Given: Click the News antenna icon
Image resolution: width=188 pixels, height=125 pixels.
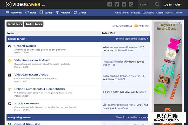Looking at the screenshot, I should point(27,12).
